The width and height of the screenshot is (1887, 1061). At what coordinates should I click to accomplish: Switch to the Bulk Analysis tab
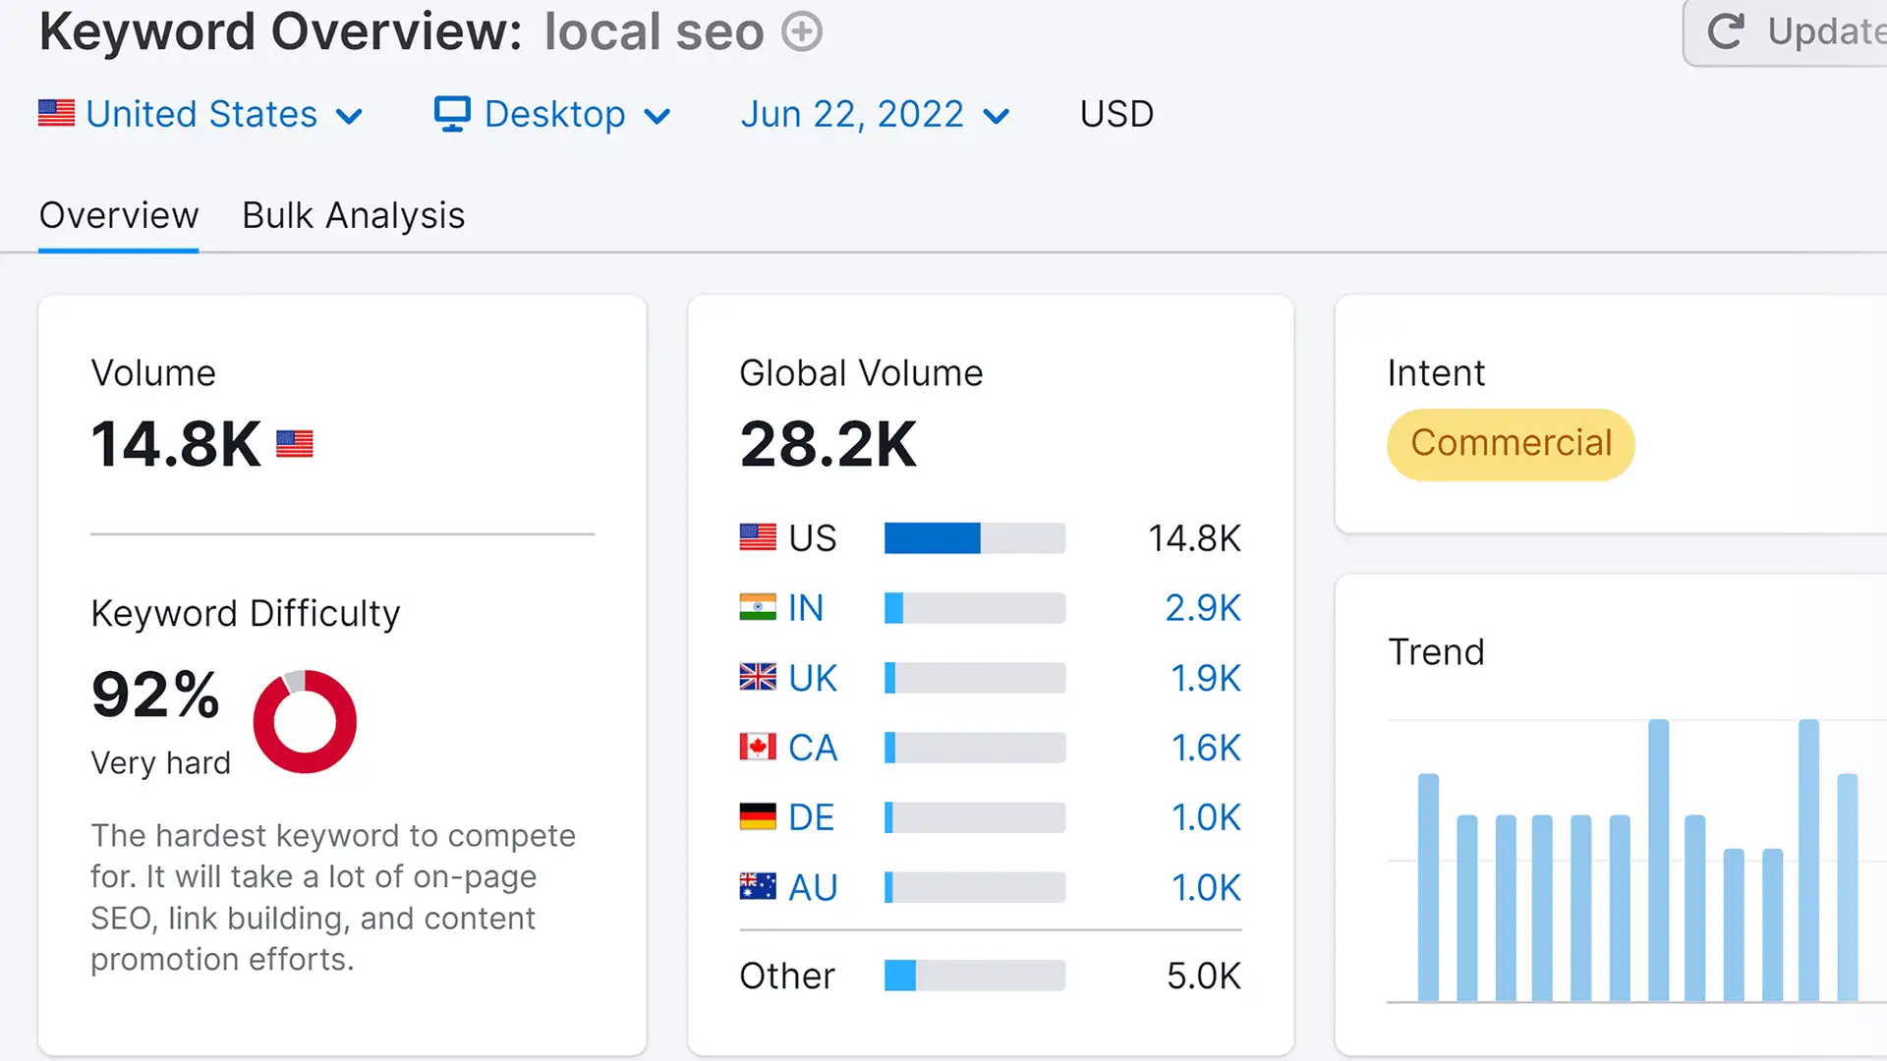353,215
